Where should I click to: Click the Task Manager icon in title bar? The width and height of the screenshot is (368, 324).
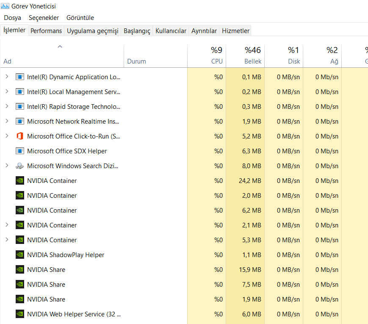tap(5, 6)
